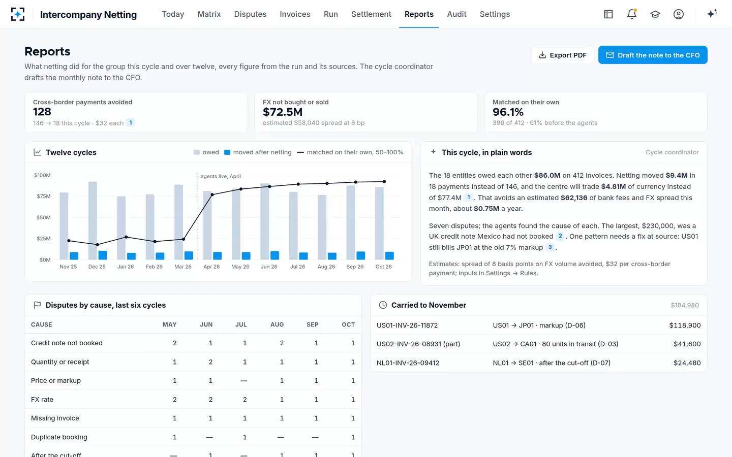Click the FX not bought value $72.5M

pos(283,112)
